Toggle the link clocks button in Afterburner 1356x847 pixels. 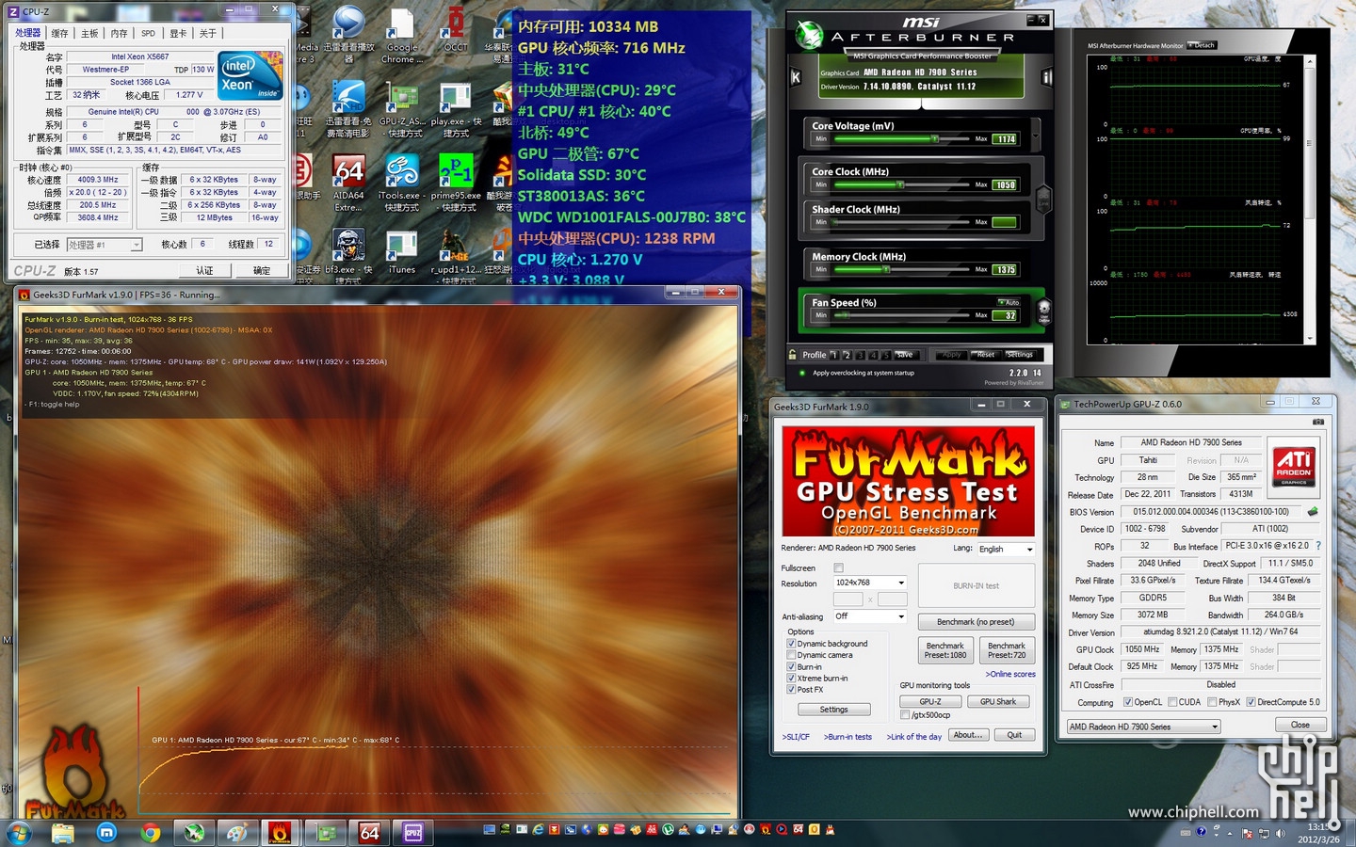pos(1043,200)
